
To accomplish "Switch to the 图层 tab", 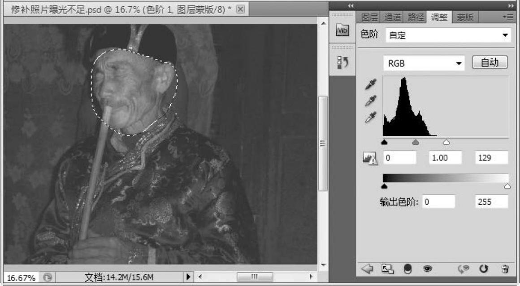I will tap(370, 18).
